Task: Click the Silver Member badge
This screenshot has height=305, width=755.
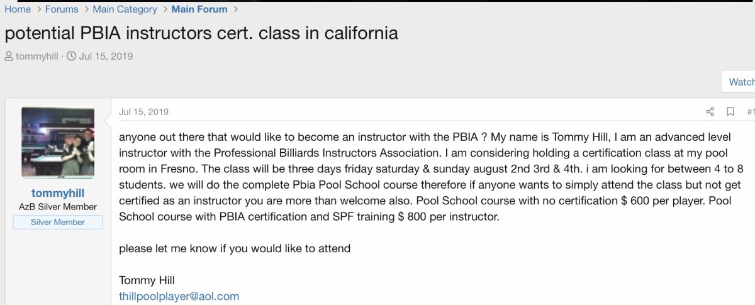Action: click(x=58, y=222)
